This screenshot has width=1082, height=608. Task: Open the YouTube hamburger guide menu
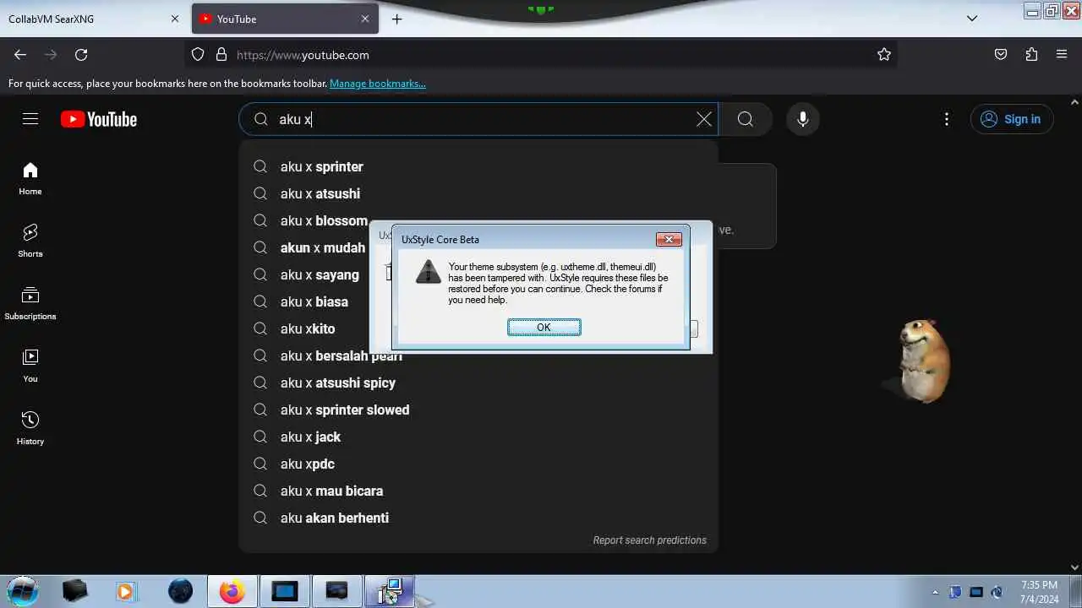[x=30, y=119]
